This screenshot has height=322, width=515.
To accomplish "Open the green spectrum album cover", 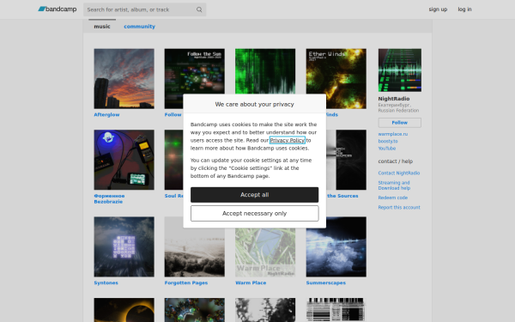I will tap(265, 71).
